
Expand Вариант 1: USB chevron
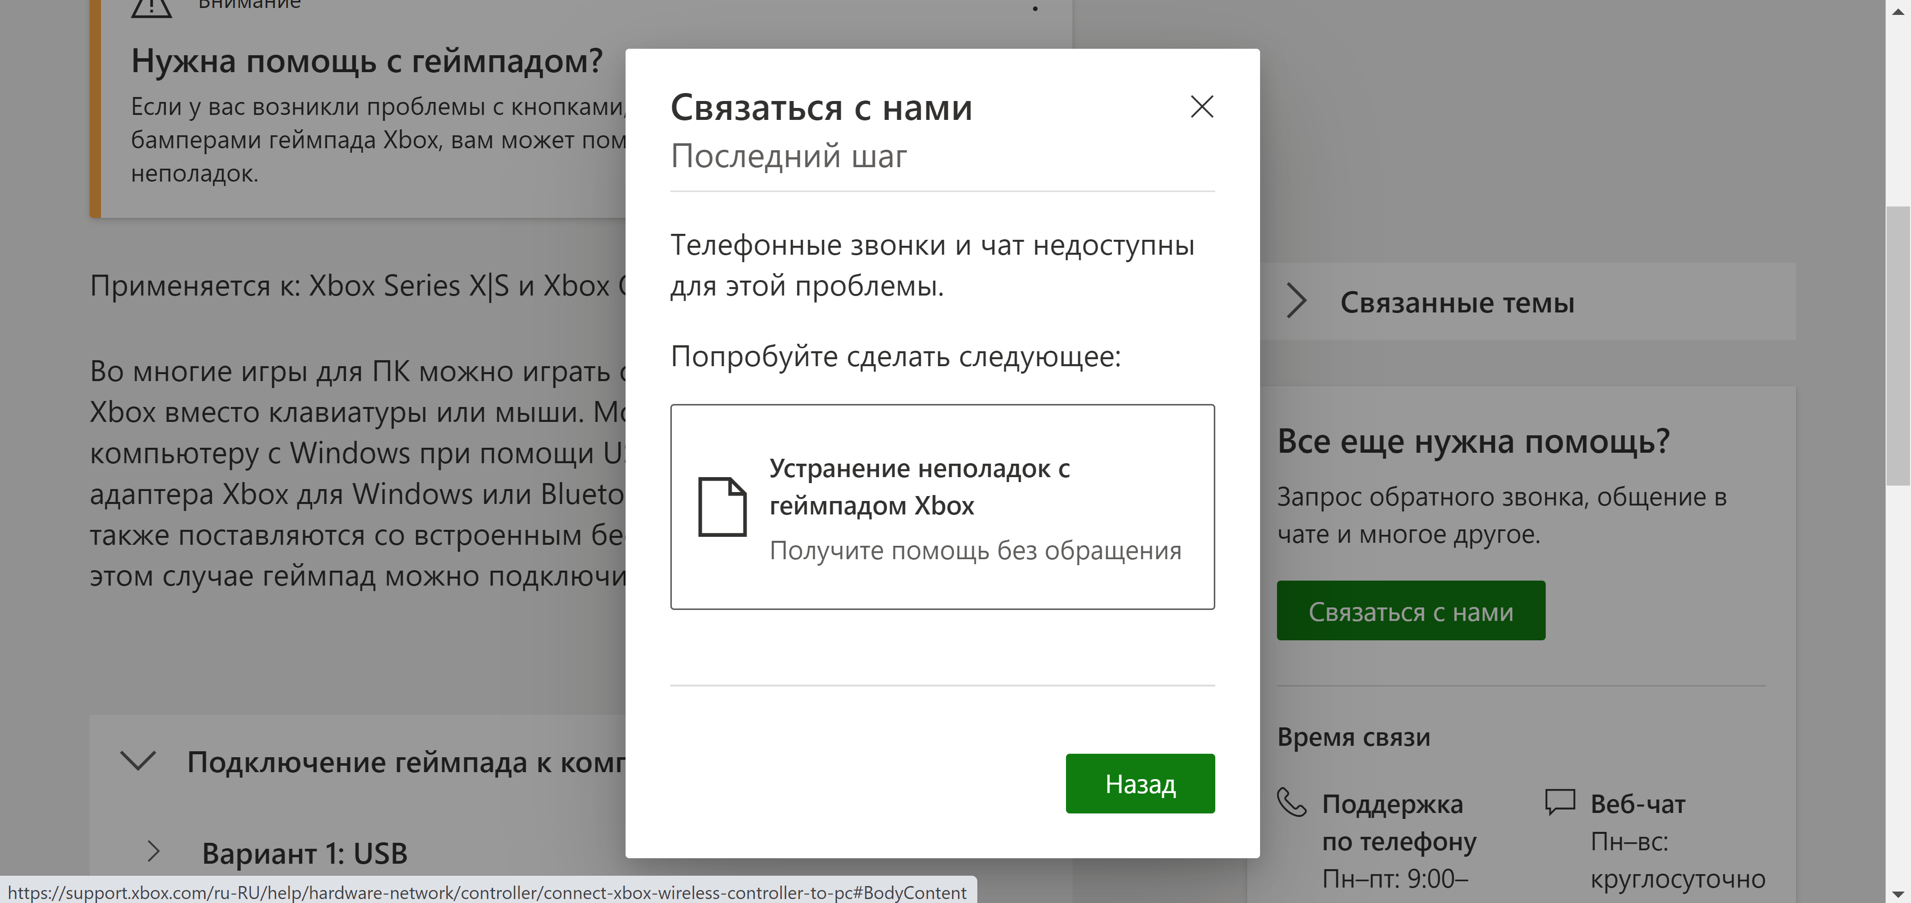coord(154,851)
